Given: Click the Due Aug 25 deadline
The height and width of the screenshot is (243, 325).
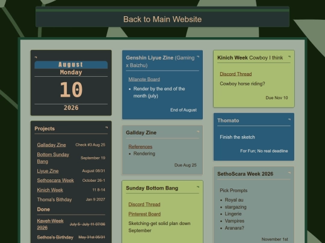Looking at the screenshot, I should 185,165.
